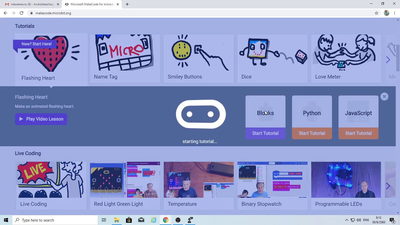
Task: Open Microsoft Store from the taskbar
Action: click(x=129, y=220)
